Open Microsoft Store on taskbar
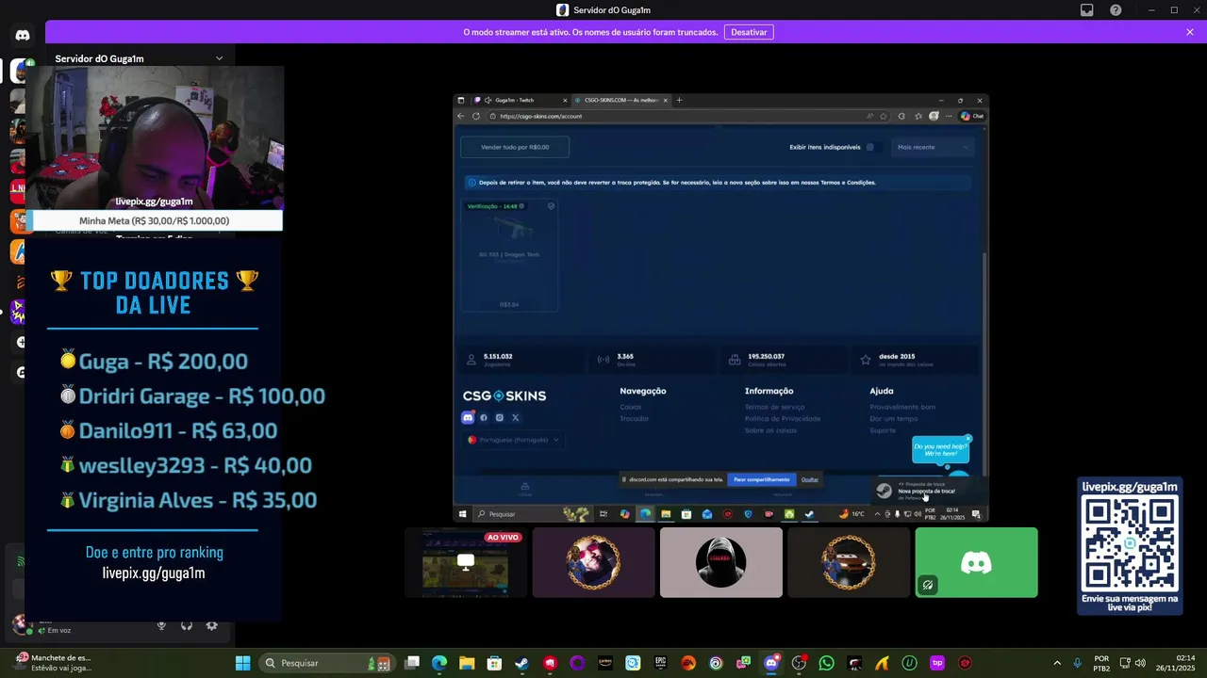 tap(494, 663)
